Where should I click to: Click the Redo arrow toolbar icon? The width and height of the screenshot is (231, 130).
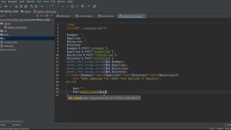pos(10,6)
